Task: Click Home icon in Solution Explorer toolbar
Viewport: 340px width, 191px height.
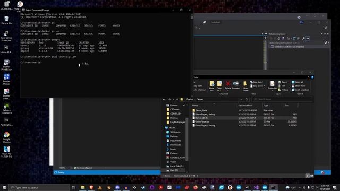Action: [278, 38]
